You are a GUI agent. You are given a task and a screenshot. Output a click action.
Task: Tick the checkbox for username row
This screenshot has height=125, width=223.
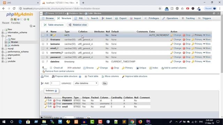tap(43, 53)
